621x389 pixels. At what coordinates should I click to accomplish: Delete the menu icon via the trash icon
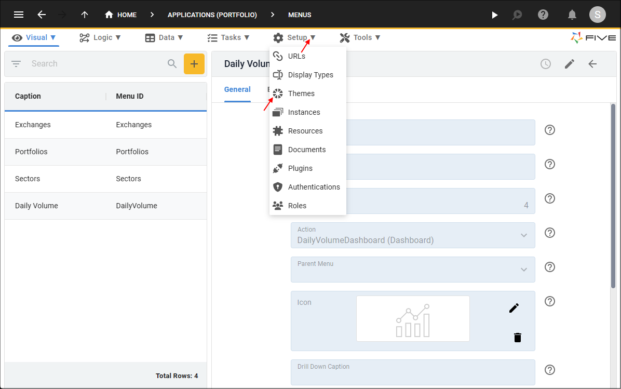pyautogui.click(x=517, y=338)
